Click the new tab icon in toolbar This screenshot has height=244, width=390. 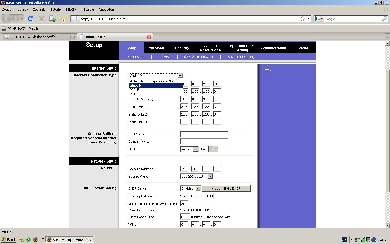[53, 19]
